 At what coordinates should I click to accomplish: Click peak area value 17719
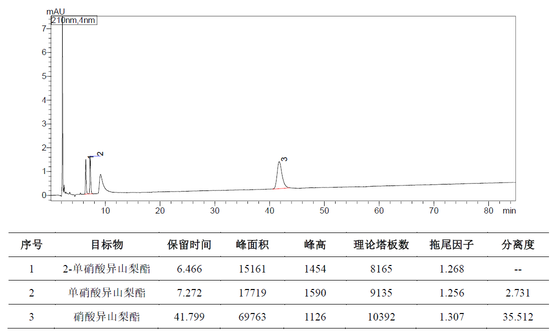(252, 292)
